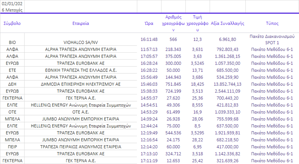Viewport: 299px width, 164px height.
Task: Select the Αριθμός χρεογράφων header cell
Action: tap(173, 24)
